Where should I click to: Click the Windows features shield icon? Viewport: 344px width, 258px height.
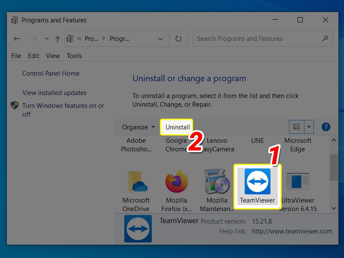(15, 105)
